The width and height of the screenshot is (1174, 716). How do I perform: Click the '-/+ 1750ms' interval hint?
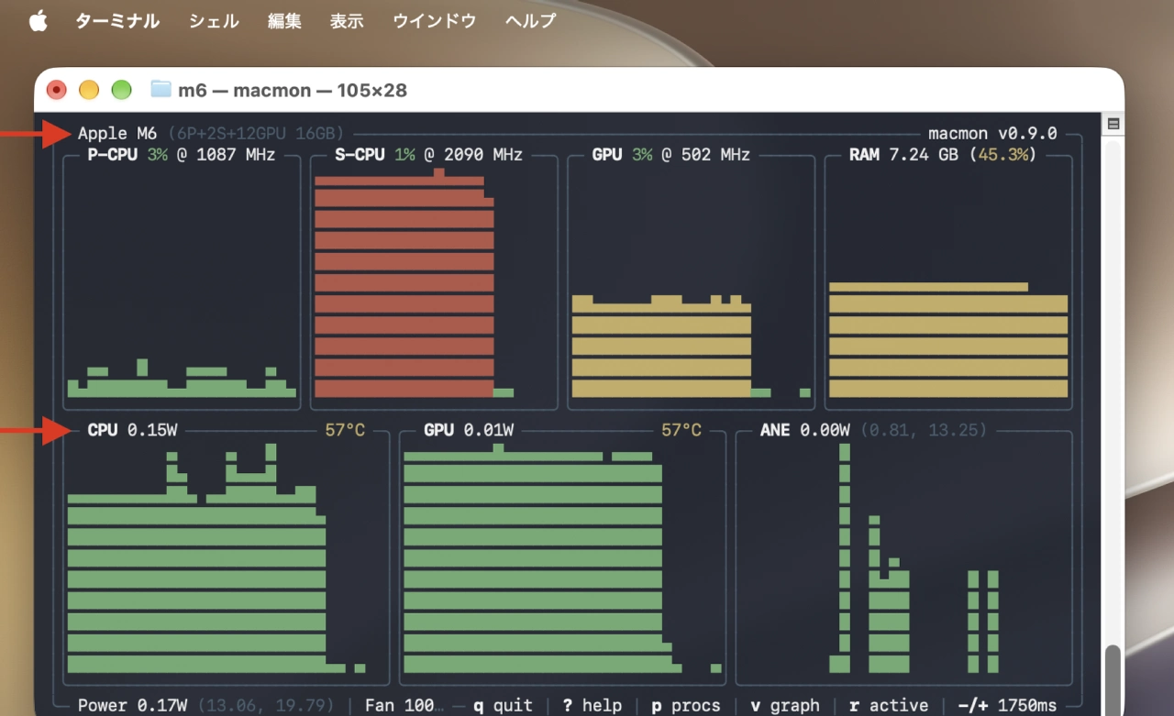pos(1007,705)
